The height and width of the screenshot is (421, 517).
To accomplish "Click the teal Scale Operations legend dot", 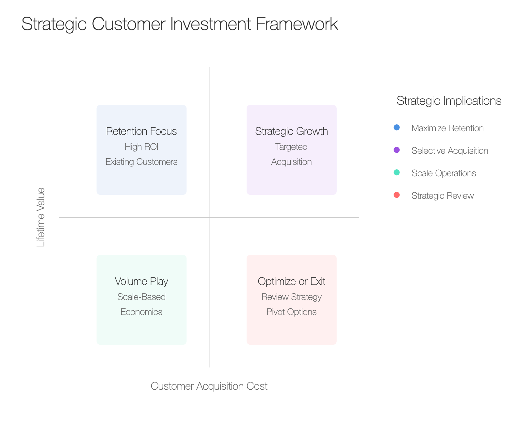I will click(x=396, y=173).
